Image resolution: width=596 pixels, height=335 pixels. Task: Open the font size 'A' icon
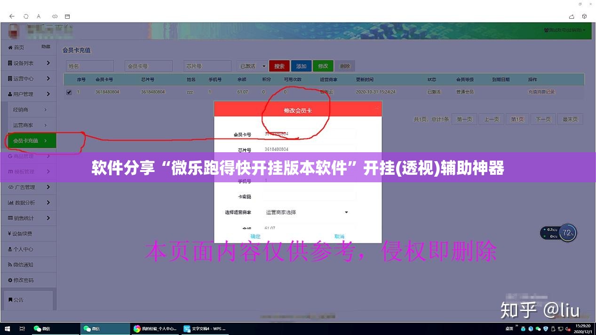[x=39, y=16]
